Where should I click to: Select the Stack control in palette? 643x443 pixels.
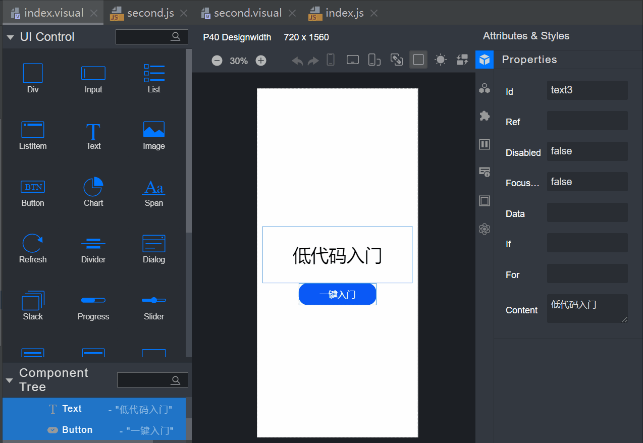tap(33, 306)
